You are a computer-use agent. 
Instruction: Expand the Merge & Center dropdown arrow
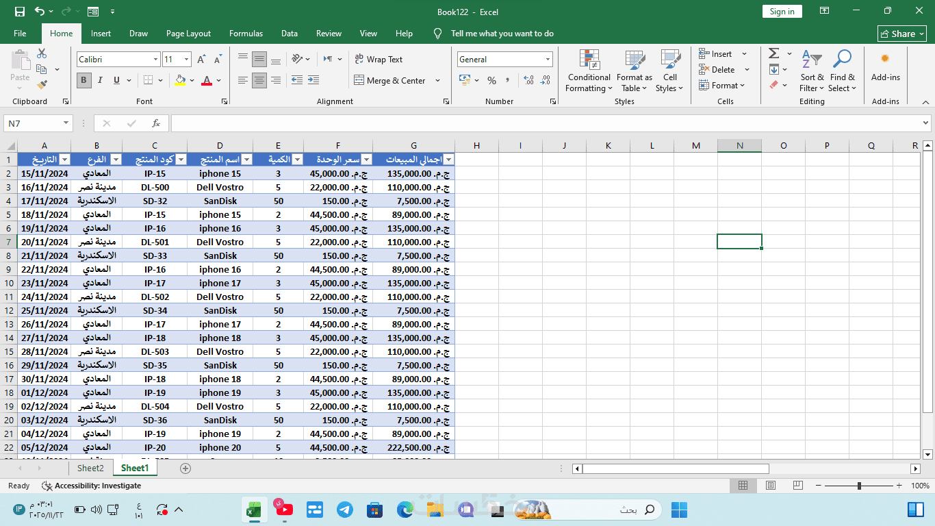pos(438,80)
